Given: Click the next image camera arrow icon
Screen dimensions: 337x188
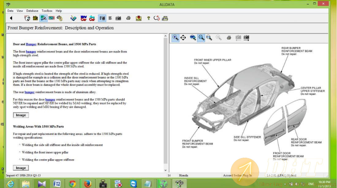Looking at the screenshot, I should click(x=246, y=38).
